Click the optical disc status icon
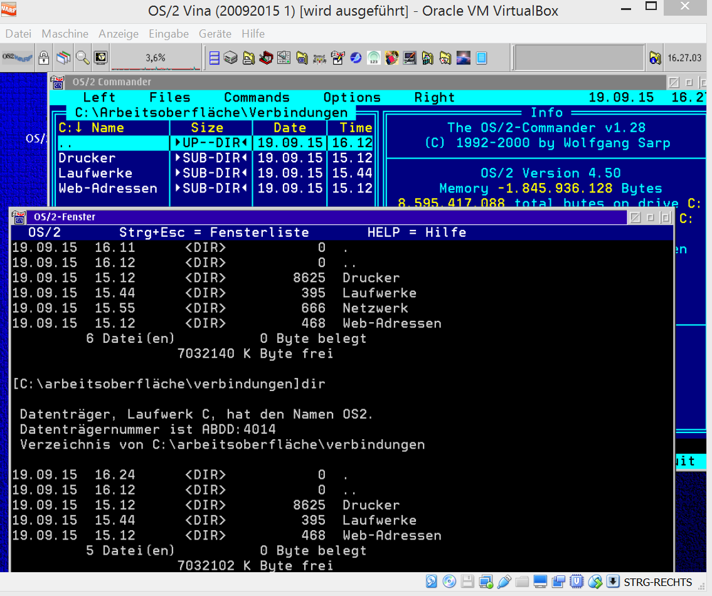This screenshot has height=596, width=712. click(x=449, y=582)
